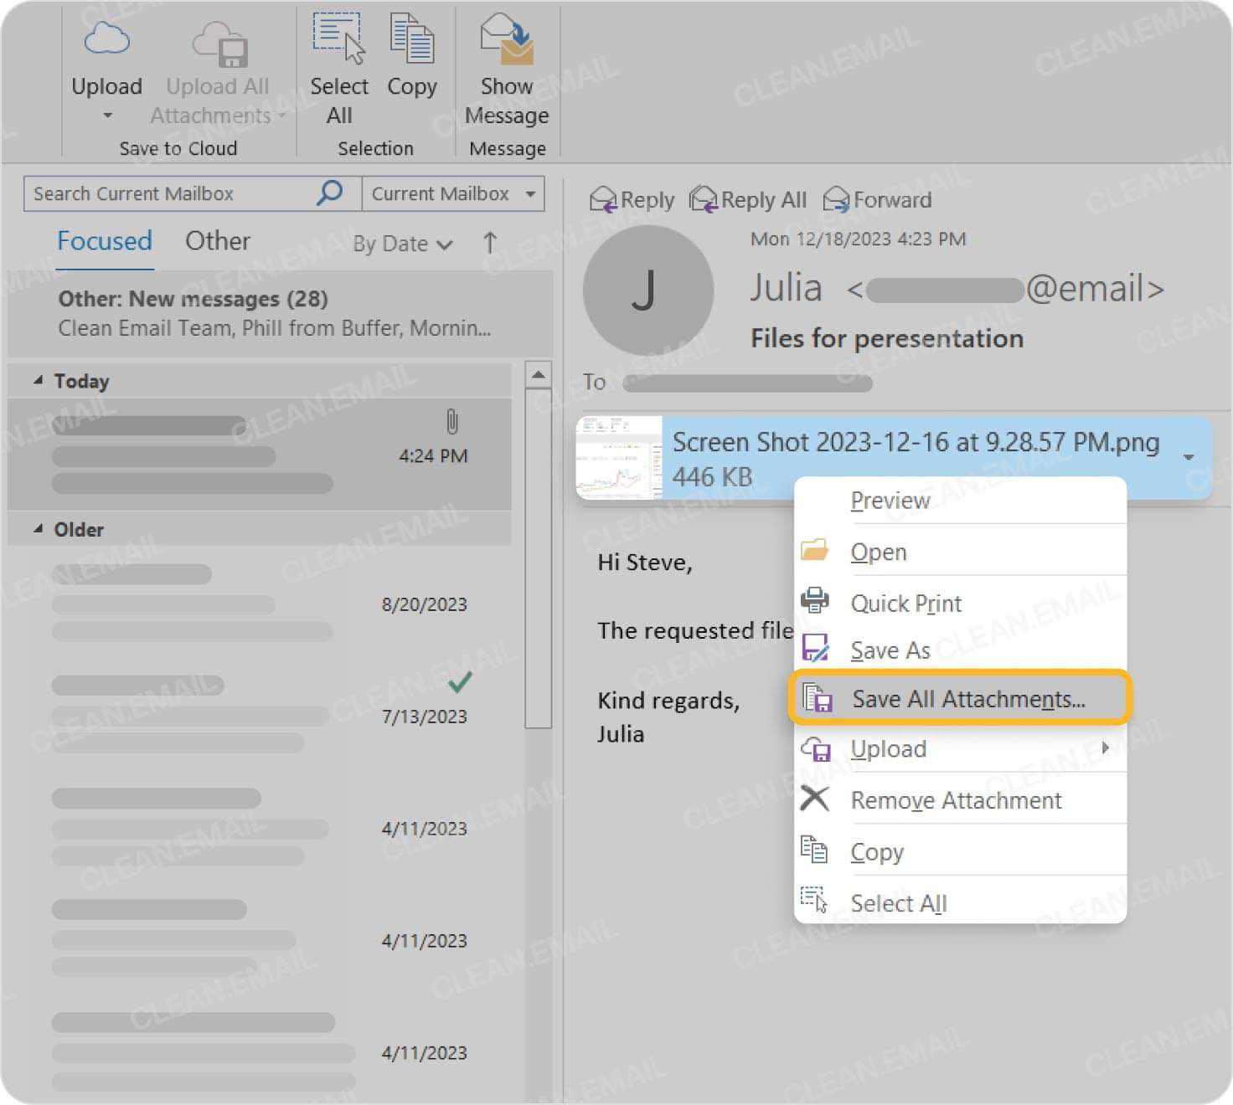Click the search magnifier icon

pyautogui.click(x=330, y=193)
